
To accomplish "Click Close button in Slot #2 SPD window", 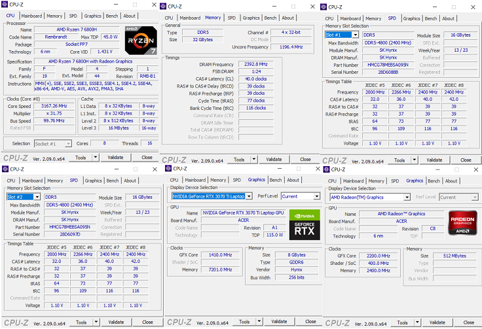I will click(x=147, y=322).
